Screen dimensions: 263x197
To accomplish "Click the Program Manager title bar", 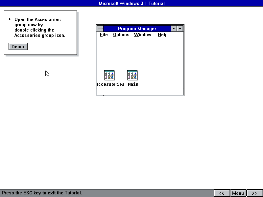I will (137, 29).
